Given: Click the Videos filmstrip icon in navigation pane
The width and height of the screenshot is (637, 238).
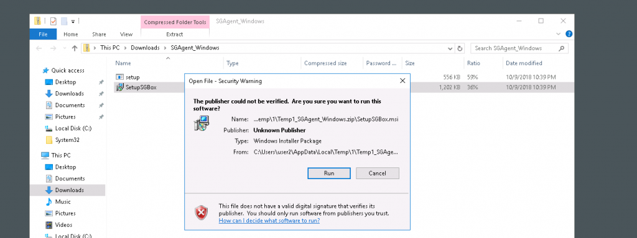Looking at the screenshot, I should pyautogui.click(x=49, y=225).
